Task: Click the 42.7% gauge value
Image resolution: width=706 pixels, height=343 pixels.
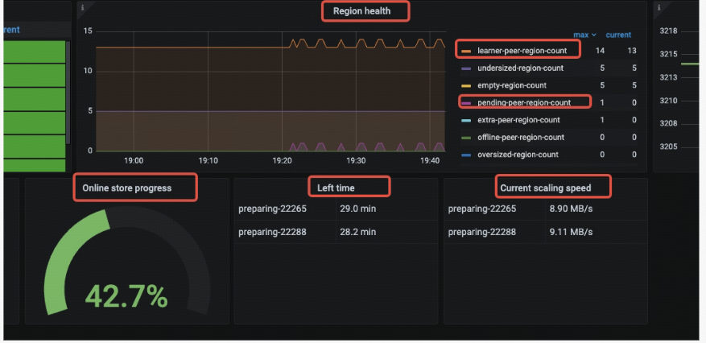Action: click(126, 296)
